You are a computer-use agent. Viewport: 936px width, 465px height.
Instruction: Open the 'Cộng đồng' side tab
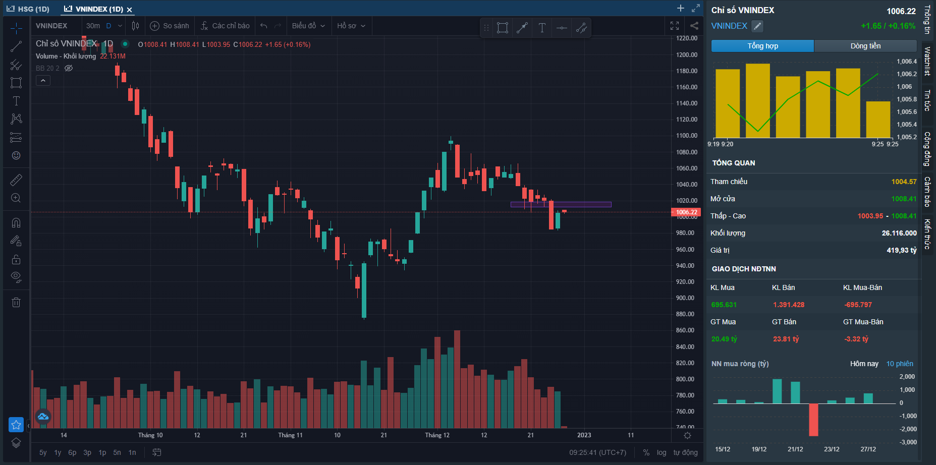pos(927,149)
